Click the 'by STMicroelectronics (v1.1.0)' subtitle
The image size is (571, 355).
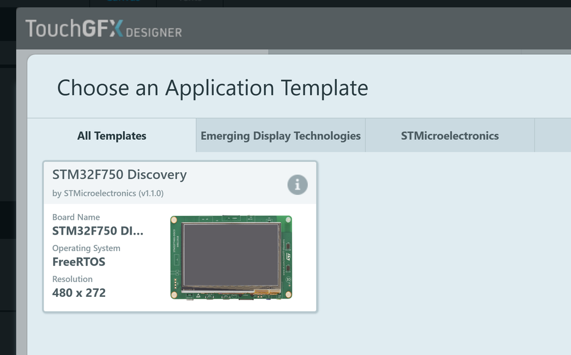108,193
